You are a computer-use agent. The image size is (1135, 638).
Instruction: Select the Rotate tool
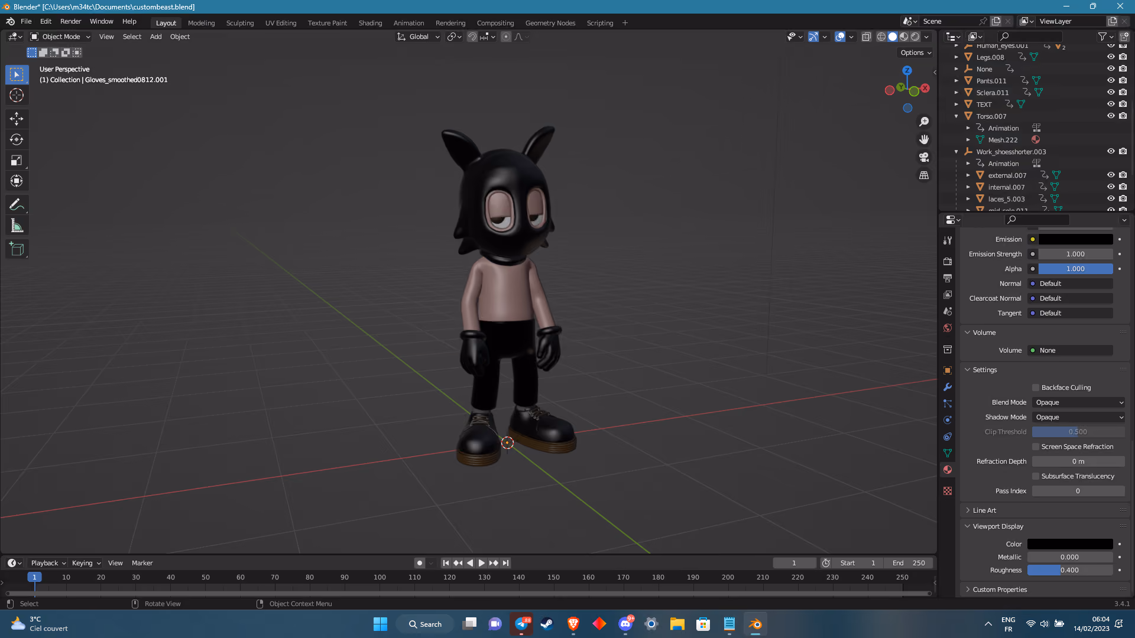coord(17,139)
